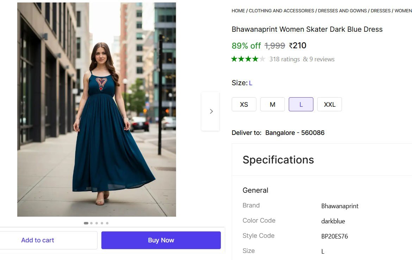Click the Buy Now button
This screenshot has width=412, height=260.
[161, 240]
